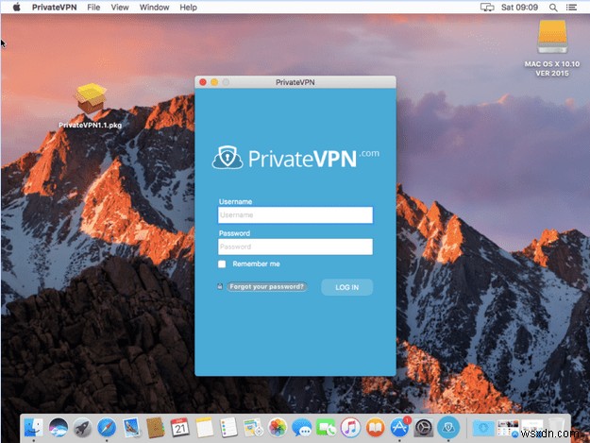Open FaceTime icon in dock
This screenshot has width=590, height=443.
pos(326,428)
